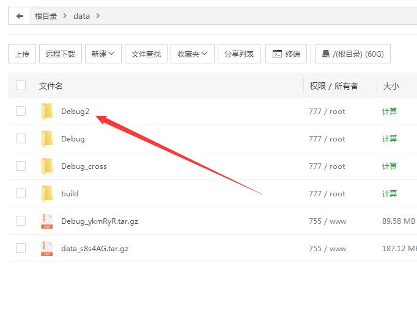This screenshot has width=417, height=314.
Task: Select the data breadcrumb segment
Action: coord(81,16)
